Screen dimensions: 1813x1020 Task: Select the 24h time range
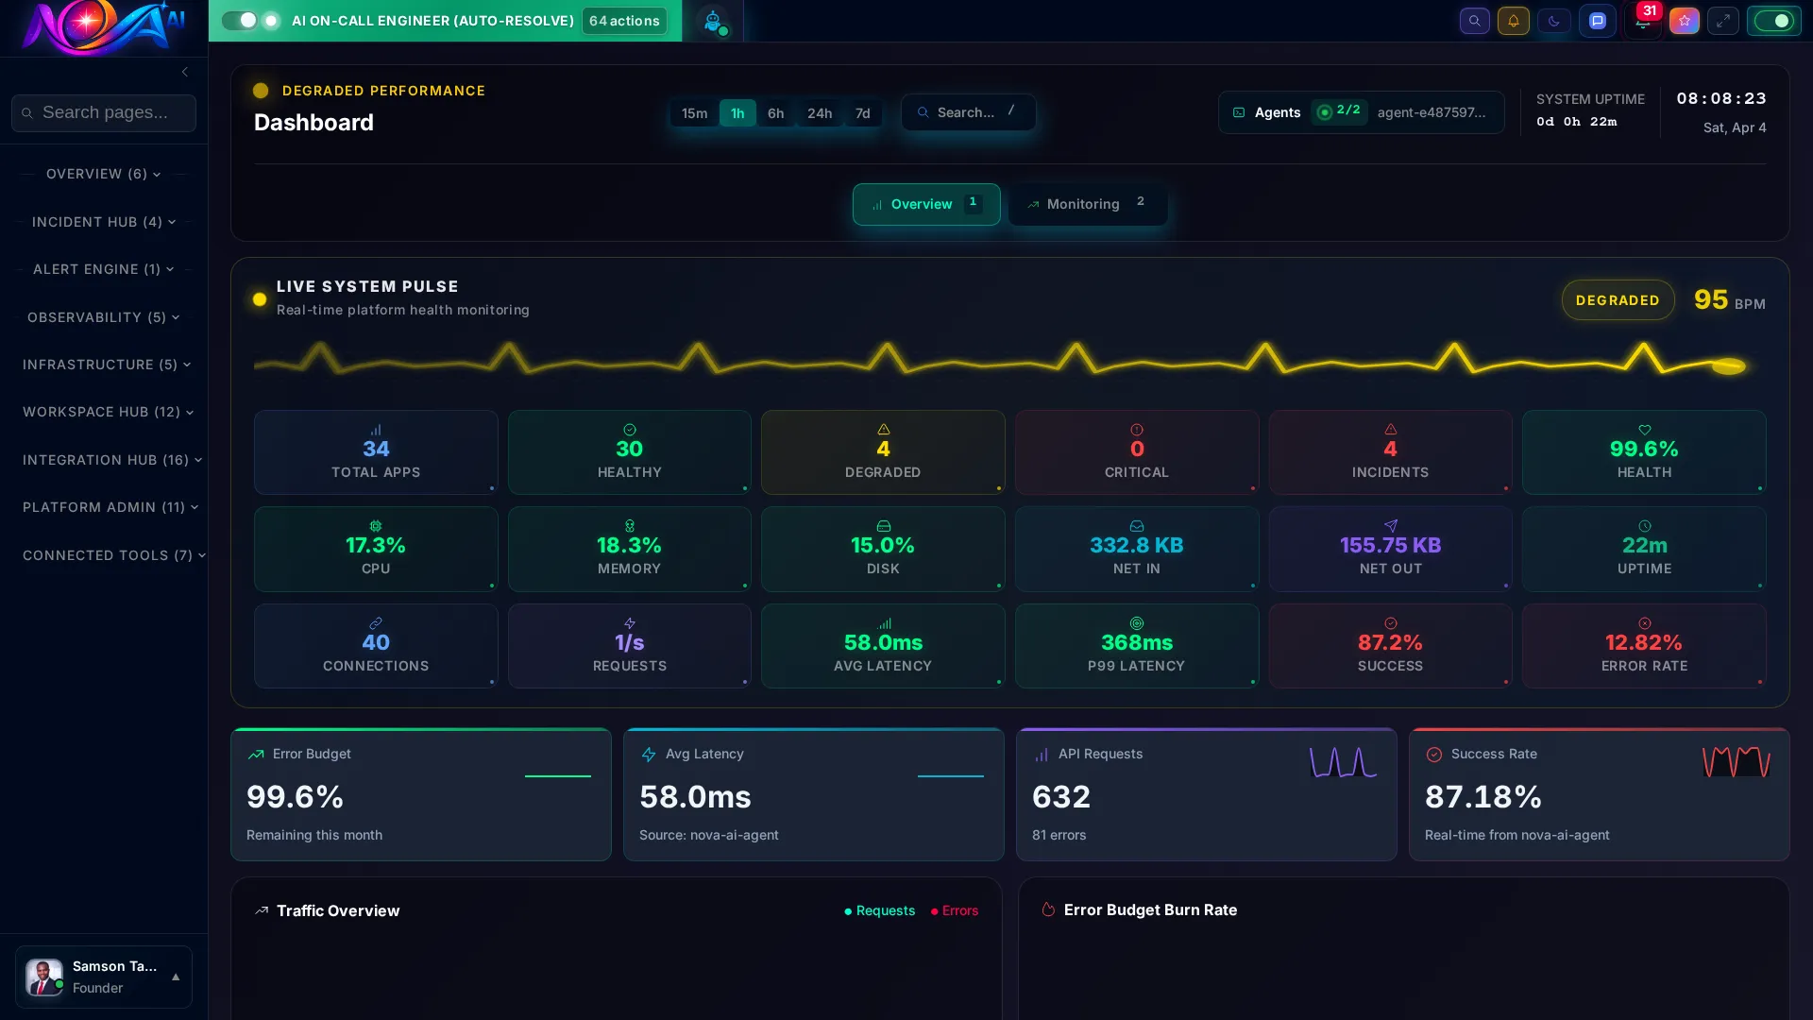(x=818, y=112)
